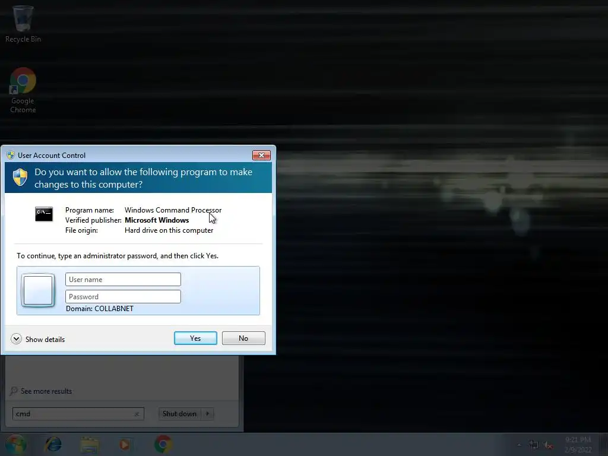The height and width of the screenshot is (456, 608).
Task: Close the User Account Control dialog
Action: click(x=261, y=155)
